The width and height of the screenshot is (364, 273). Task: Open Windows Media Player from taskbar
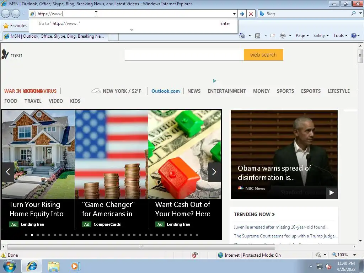coord(75,266)
